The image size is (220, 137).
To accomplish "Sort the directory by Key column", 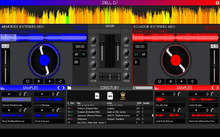I will tap(72, 103).
